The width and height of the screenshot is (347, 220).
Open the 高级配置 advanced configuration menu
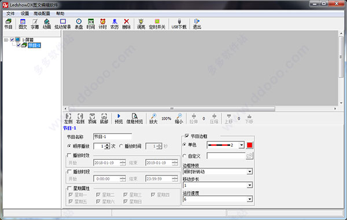click(x=42, y=14)
